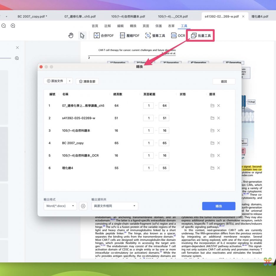Launch the OCR tool
276x276 pixels.
coord(178,36)
